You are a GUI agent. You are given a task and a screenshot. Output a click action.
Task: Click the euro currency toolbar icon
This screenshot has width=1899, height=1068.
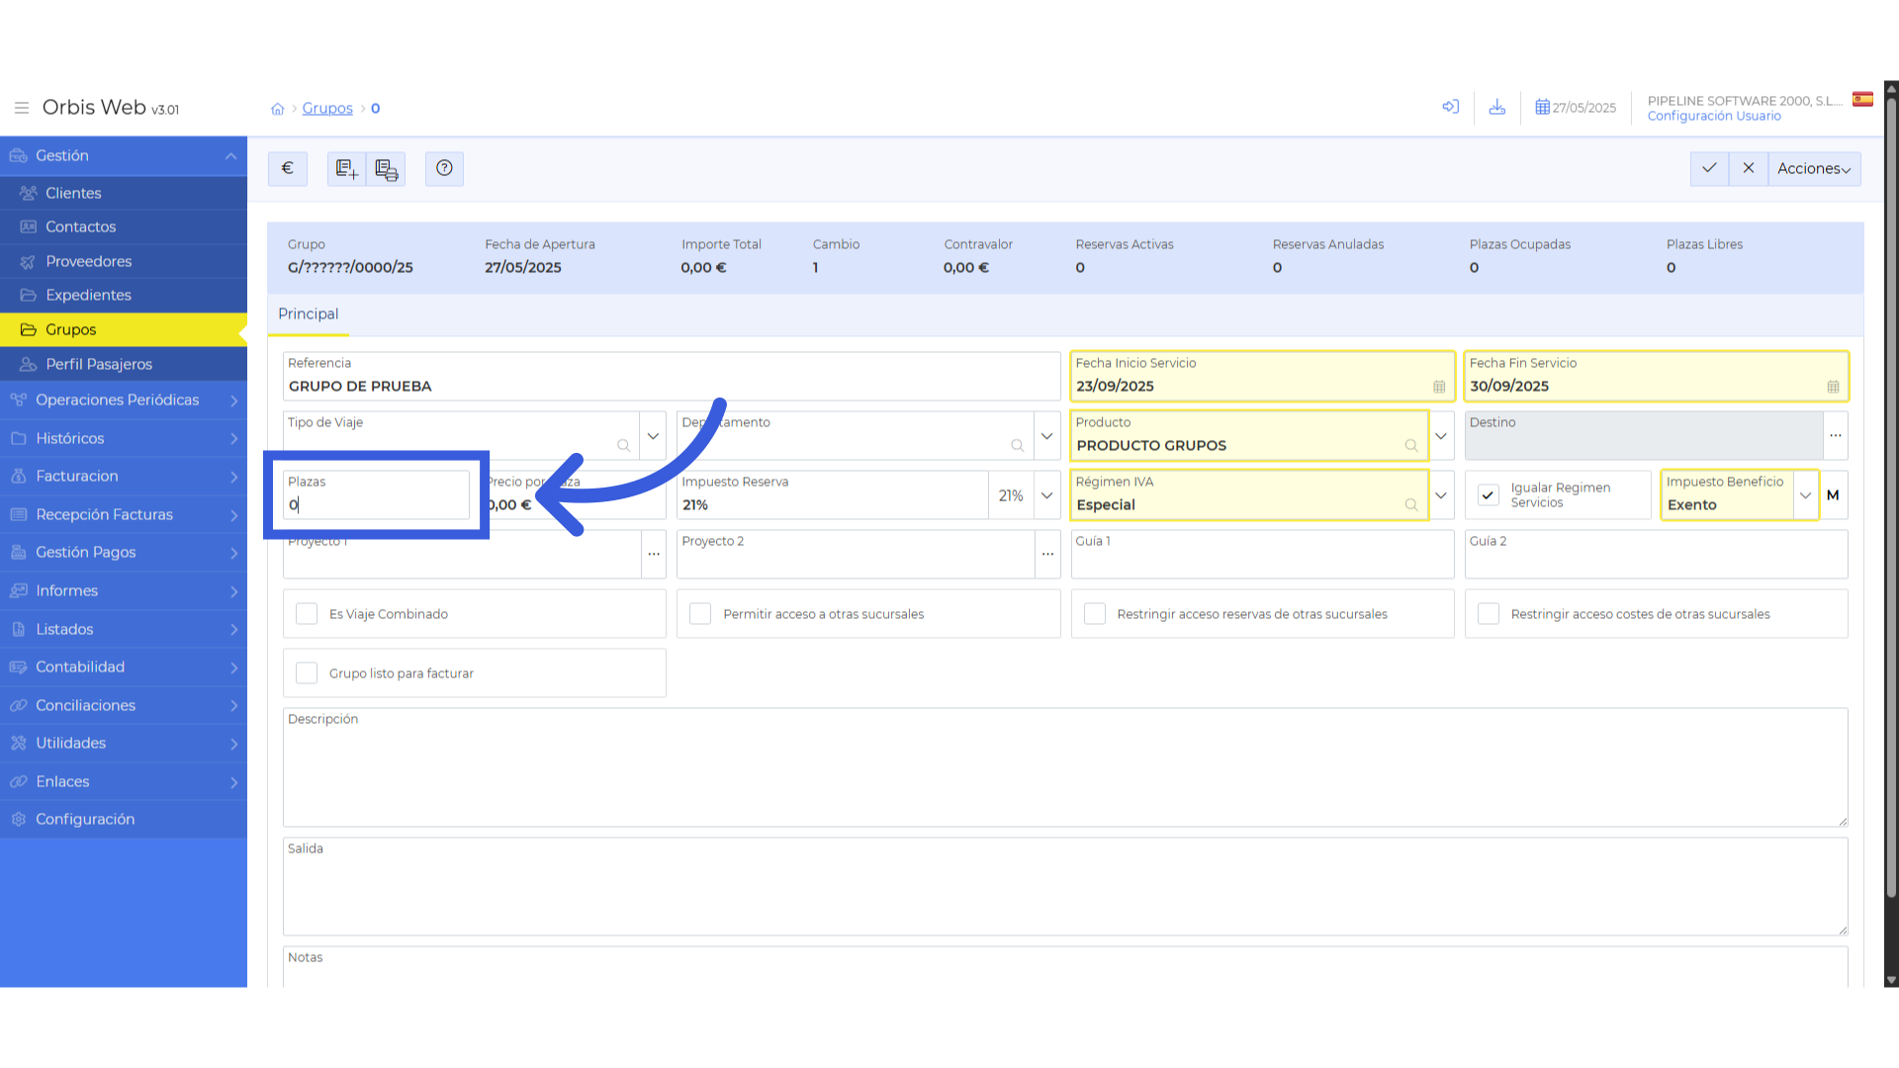point(288,168)
